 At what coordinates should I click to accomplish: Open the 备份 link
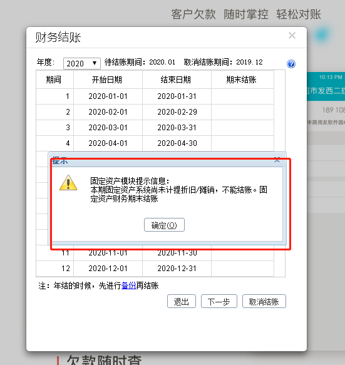tap(129, 285)
